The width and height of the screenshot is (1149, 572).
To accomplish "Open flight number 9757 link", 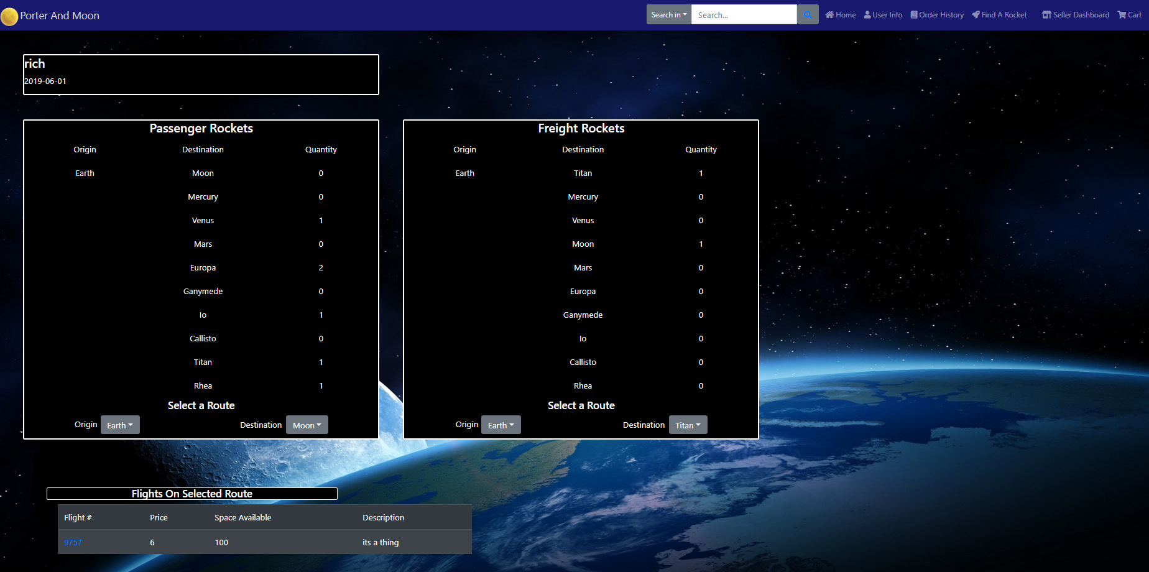I will [73, 543].
